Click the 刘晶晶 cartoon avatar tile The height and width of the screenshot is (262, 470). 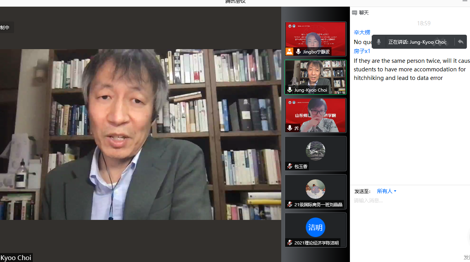(316, 189)
